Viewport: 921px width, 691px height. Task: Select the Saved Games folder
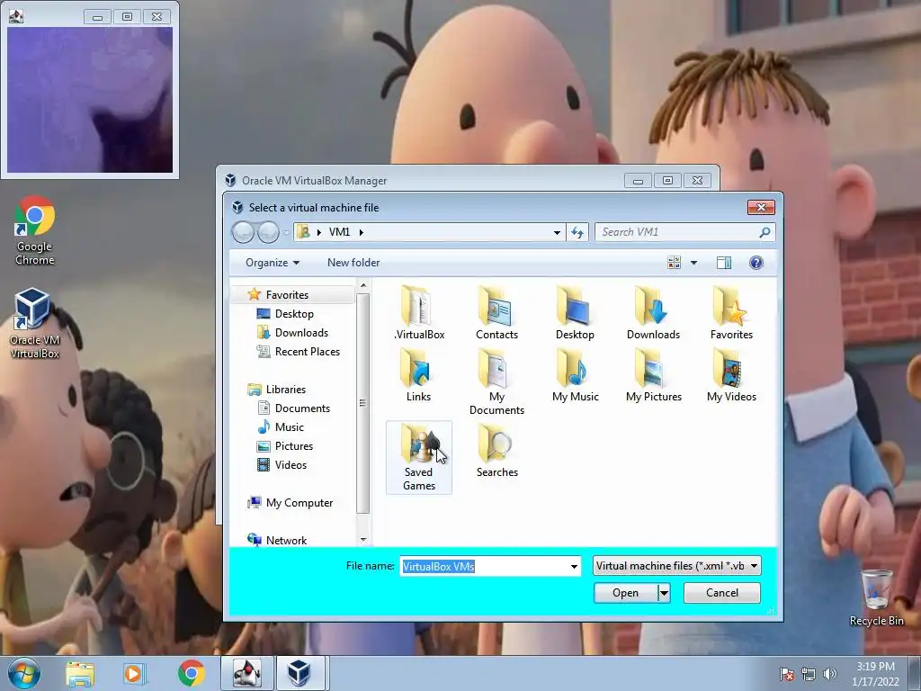pyautogui.click(x=419, y=457)
